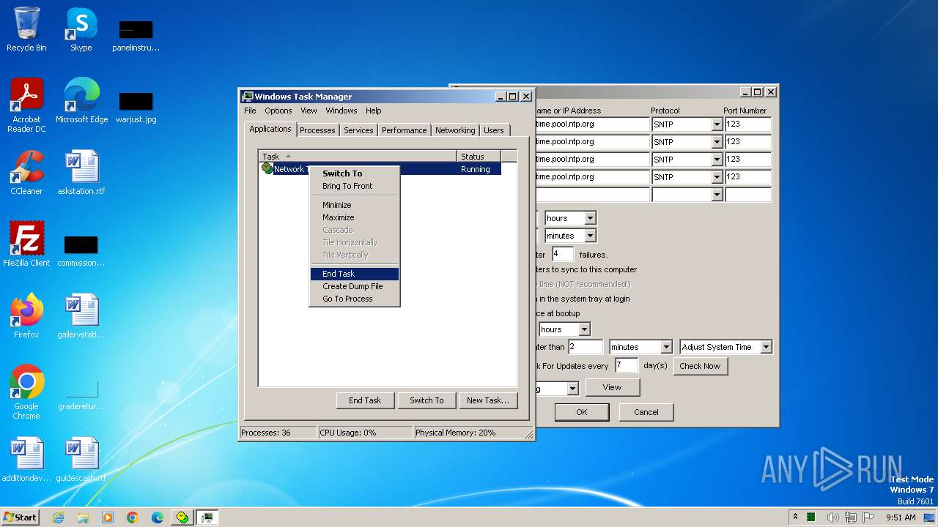
Task: Open askstation.rtf document icon
Action: point(81,173)
